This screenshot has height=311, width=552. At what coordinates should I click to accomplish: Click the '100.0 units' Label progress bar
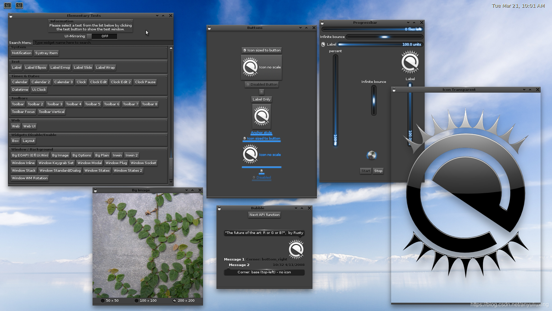tap(380, 44)
